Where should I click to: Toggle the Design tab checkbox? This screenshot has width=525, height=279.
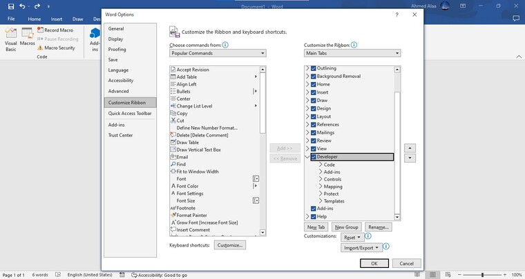point(314,108)
